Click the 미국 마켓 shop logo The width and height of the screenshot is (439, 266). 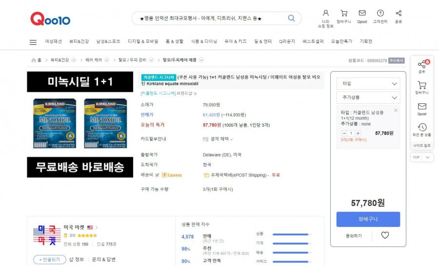[x=47, y=236]
